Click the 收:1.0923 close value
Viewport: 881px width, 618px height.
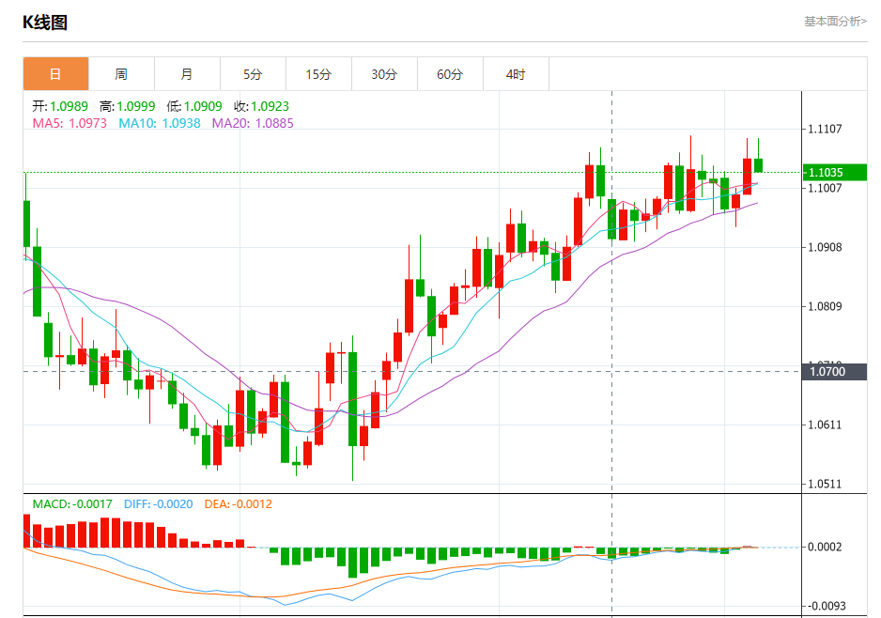click(x=261, y=106)
